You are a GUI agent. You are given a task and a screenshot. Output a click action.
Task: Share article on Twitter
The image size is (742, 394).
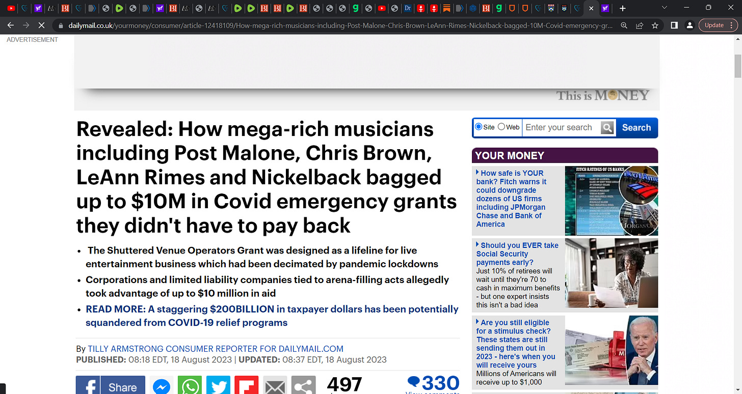click(x=218, y=385)
